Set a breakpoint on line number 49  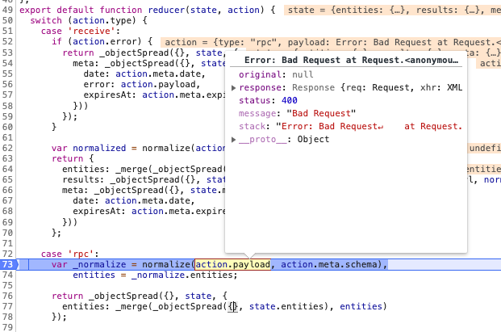8,10
